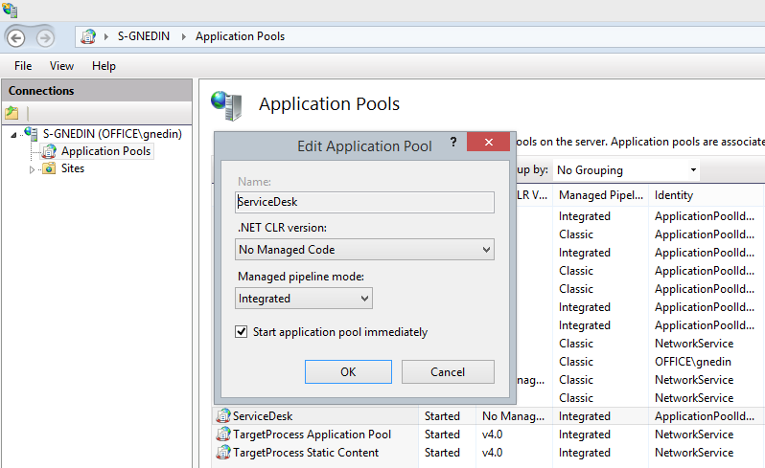This screenshot has height=468, width=765.
Task: Click v4.0 in TargetProcess Static Content row
Action: coord(492,453)
